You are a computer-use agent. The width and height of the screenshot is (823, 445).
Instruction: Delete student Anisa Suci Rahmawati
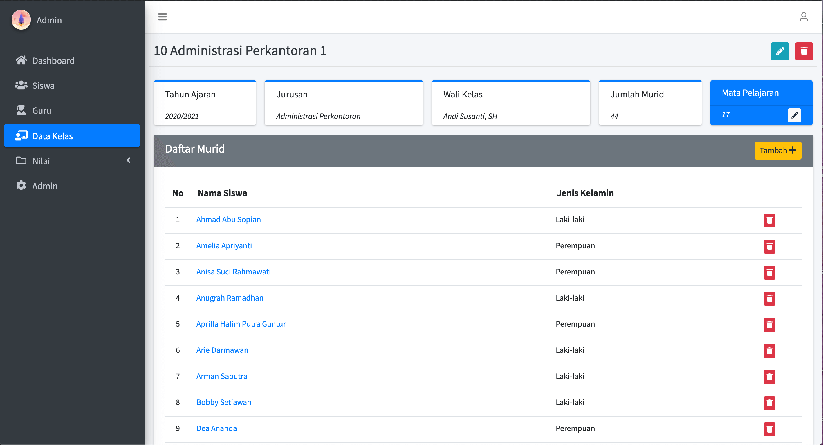click(769, 272)
